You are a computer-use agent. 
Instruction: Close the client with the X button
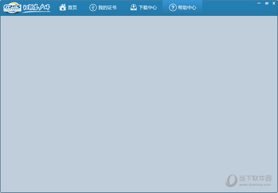tap(274, 3)
